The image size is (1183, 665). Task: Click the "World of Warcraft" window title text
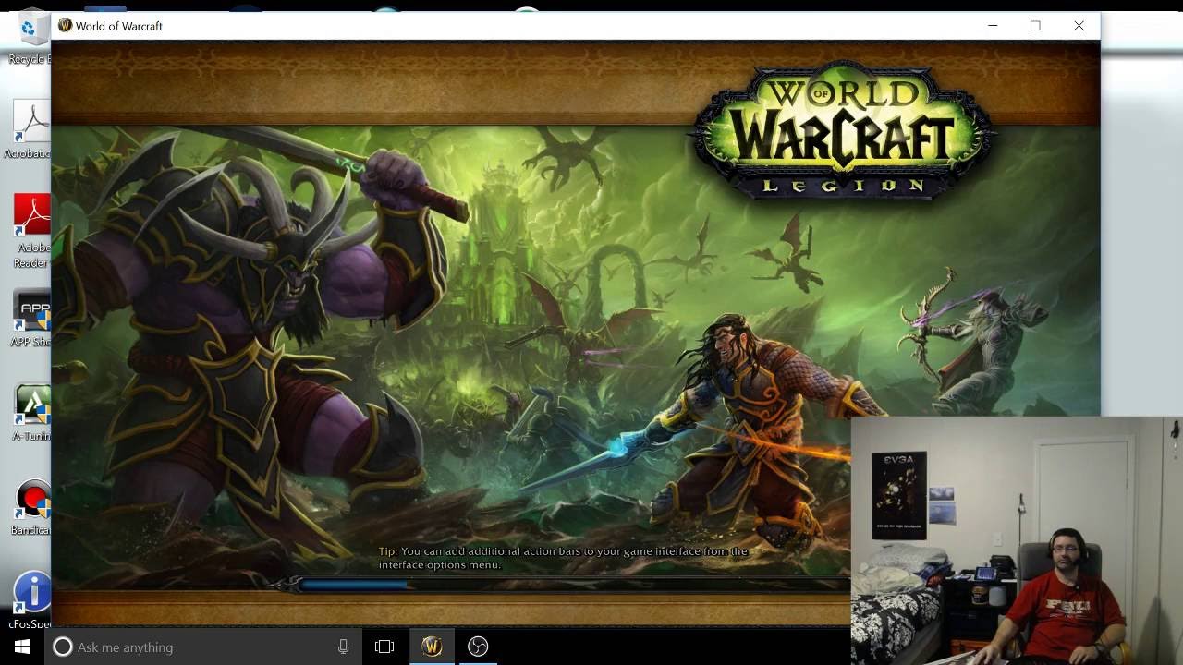pyautogui.click(x=119, y=26)
